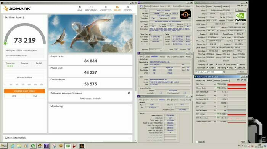Switch to the Advanced tab in GPU-Z
This screenshot has width=267, height=149.
tap(217, 6)
